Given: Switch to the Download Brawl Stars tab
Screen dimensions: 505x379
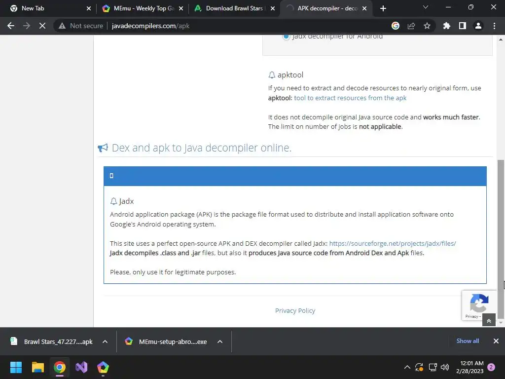Looking at the screenshot, I should [x=234, y=8].
